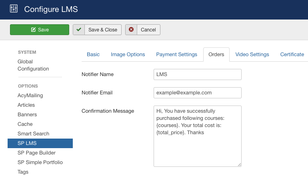The image size is (308, 178).
Task: Focus the Notifier Email input field
Action: [x=197, y=93]
